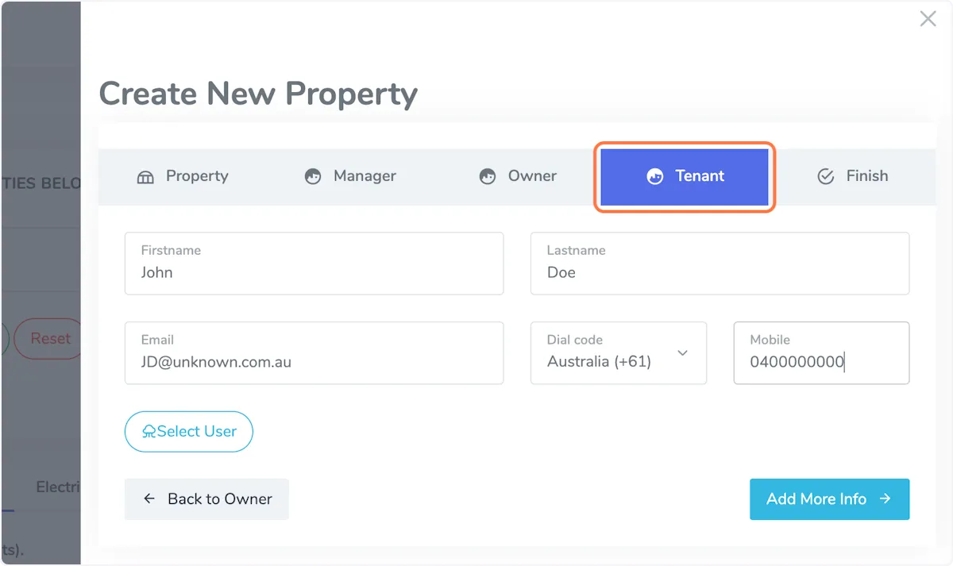
Task: Close the Create New Property dialog
Action: click(x=928, y=19)
